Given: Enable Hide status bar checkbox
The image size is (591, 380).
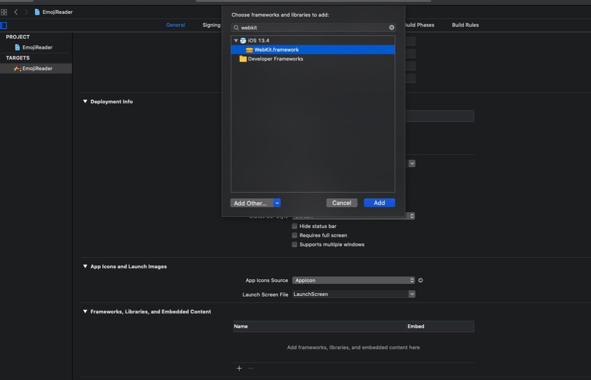Looking at the screenshot, I should [295, 226].
